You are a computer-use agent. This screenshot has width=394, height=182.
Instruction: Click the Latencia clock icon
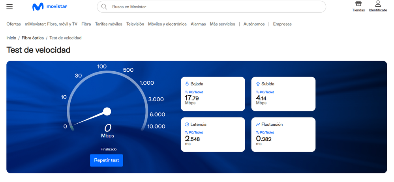click(x=187, y=124)
